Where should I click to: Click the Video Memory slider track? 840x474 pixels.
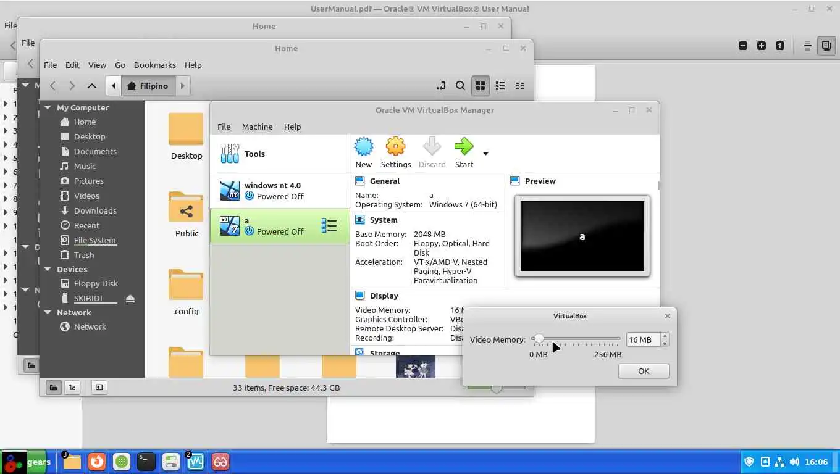coord(576,338)
